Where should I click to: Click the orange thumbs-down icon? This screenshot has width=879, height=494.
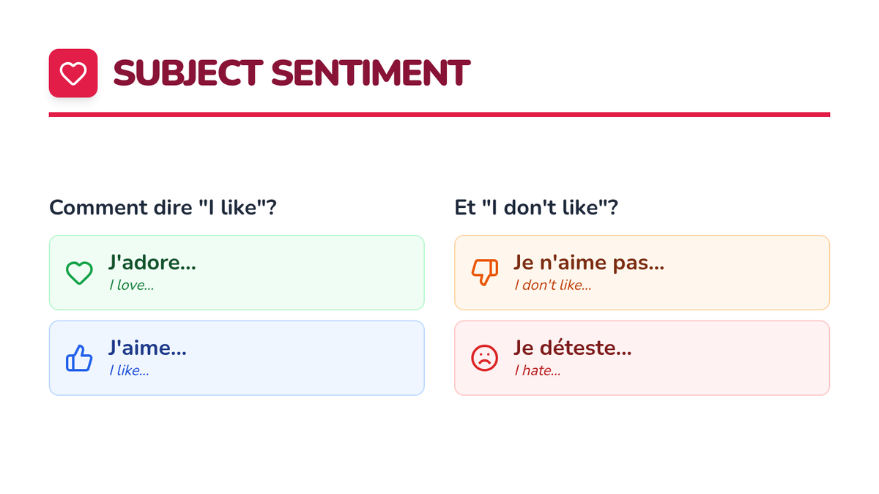(x=484, y=273)
